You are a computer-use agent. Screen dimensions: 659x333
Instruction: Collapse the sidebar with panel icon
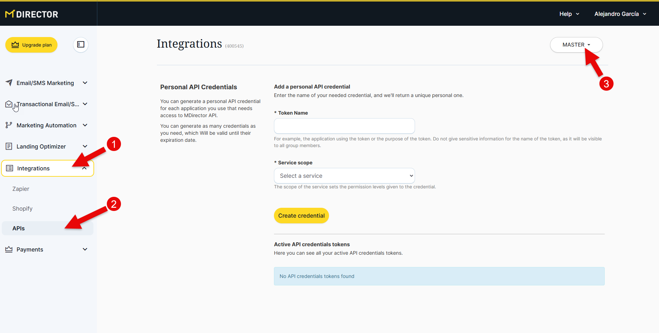pos(81,44)
